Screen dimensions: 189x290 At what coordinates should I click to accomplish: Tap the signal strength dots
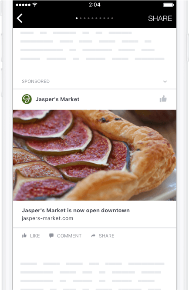[23, 5]
